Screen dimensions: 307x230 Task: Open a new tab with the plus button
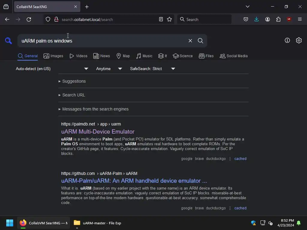[87, 7]
